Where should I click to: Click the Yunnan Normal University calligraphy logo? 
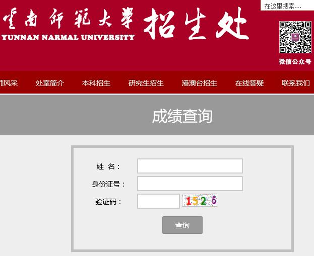pos(68,20)
